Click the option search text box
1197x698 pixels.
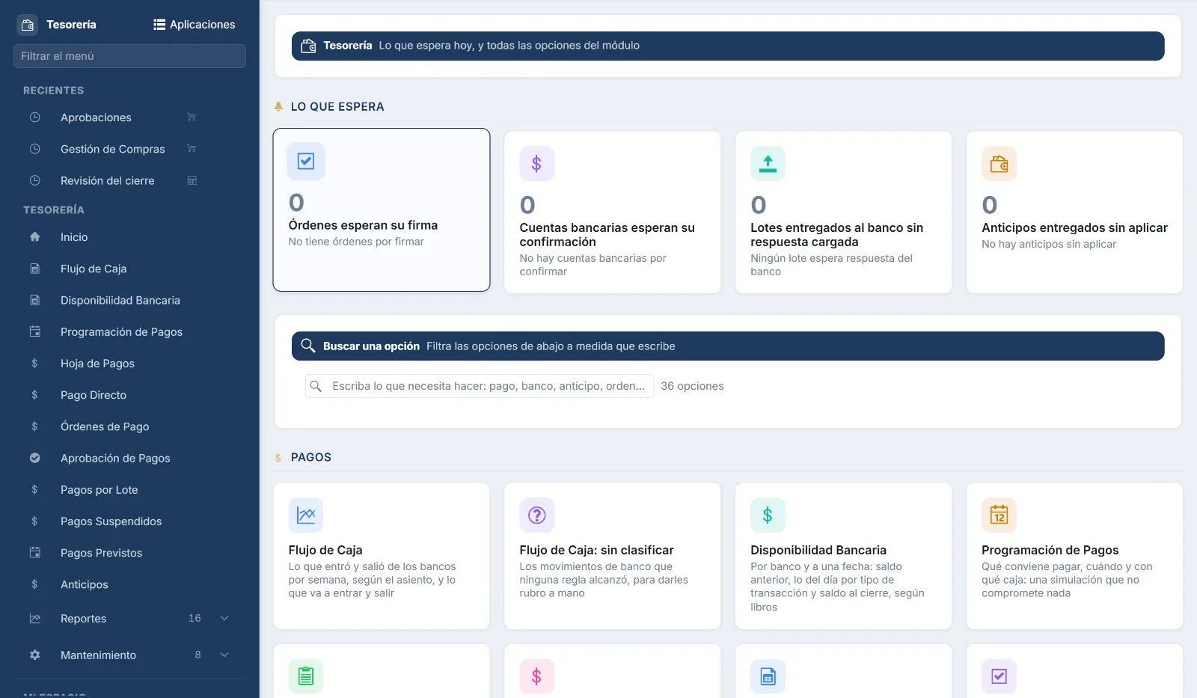[x=480, y=386]
